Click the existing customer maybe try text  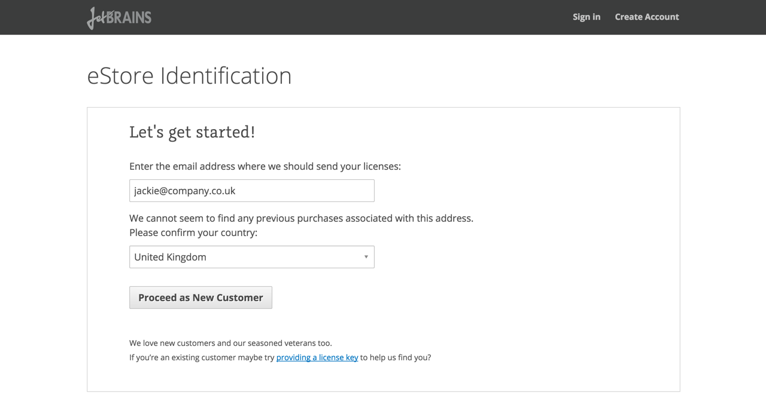tap(202, 357)
